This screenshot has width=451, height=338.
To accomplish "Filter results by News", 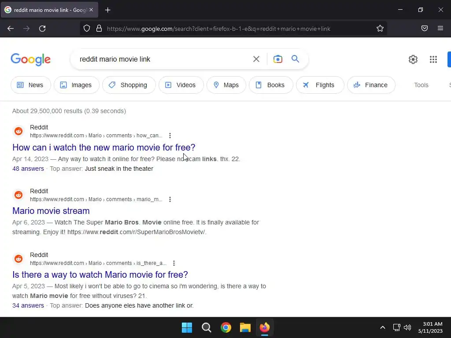I will pyautogui.click(x=31, y=85).
